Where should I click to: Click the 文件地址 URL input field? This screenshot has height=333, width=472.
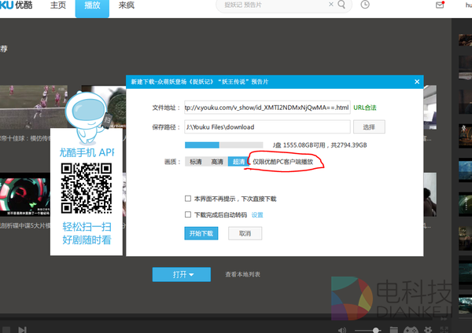267,108
